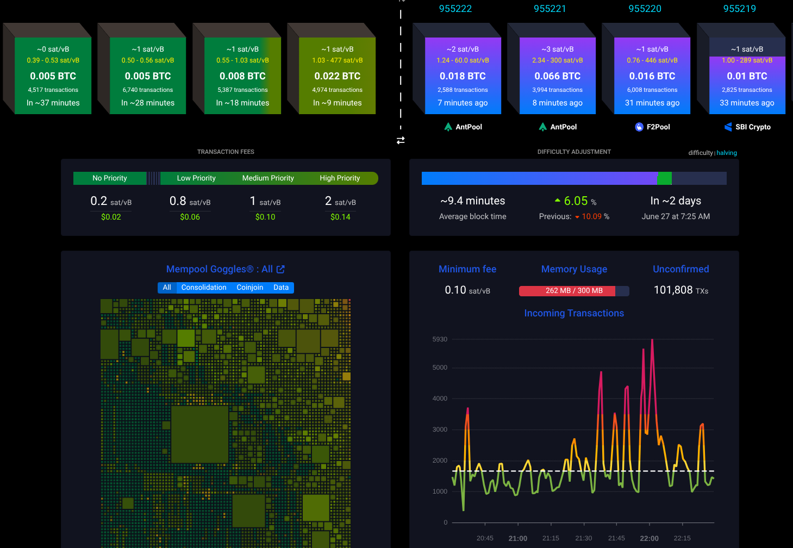Switch to the difficulty view
This screenshot has height=548, width=793.
[x=701, y=153]
